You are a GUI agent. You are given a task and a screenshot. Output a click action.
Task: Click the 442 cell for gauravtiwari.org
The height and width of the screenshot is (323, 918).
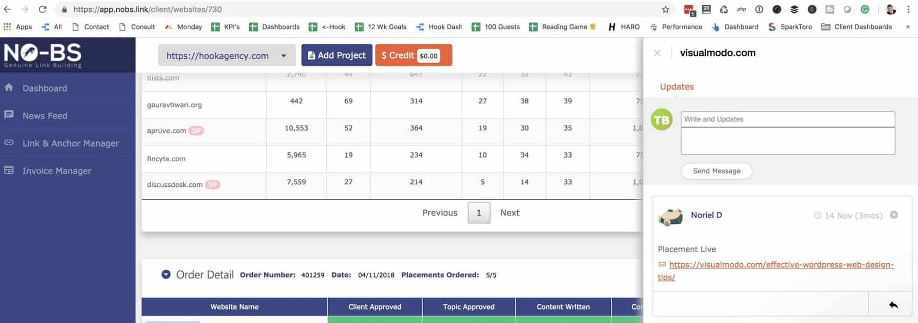click(296, 101)
